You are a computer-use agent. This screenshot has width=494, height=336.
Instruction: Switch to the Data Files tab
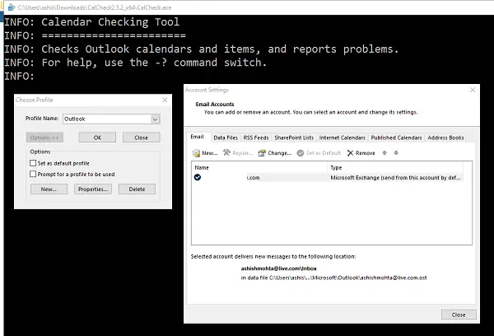tap(226, 138)
